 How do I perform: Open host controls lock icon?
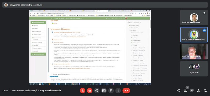[x=205, y=91]
